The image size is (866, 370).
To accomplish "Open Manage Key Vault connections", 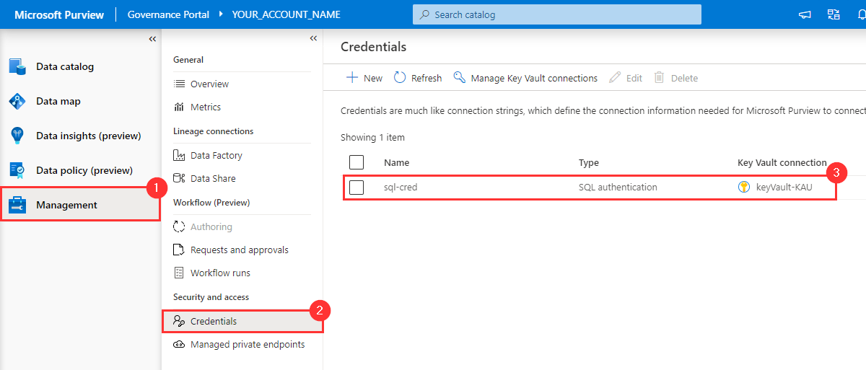I will click(x=525, y=78).
